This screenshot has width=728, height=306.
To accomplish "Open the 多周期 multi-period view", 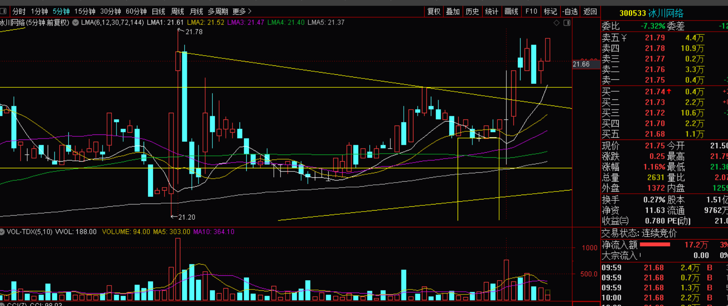I will click(218, 11).
